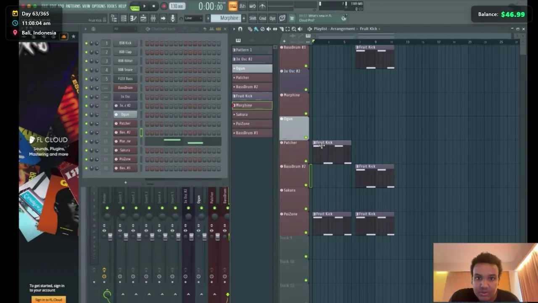The height and width of the screenshot is (303, 538).
Task: Click the playback speaker tool in Playlist
Action: pyautogui.click(x=300, y=29)
